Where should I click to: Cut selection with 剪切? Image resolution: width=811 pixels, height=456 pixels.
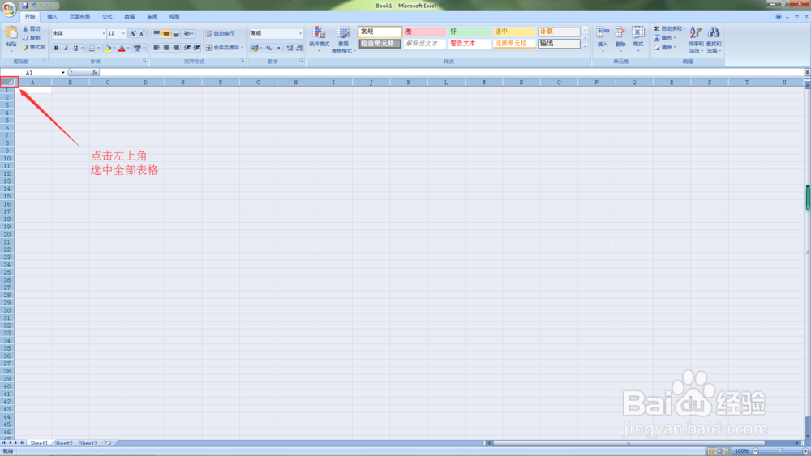[x=31, y=29]
